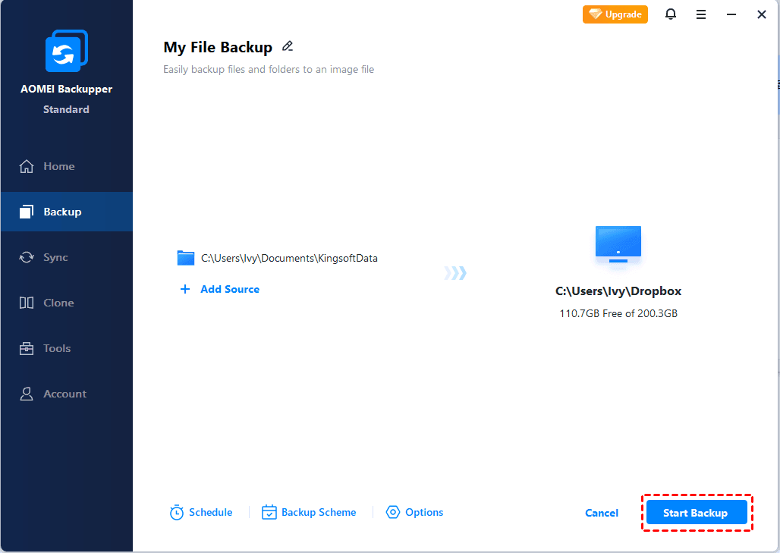Viewport: 780px width, 553px height.
Task: Select the KingsoftData source folder entry
Action: 278,258
